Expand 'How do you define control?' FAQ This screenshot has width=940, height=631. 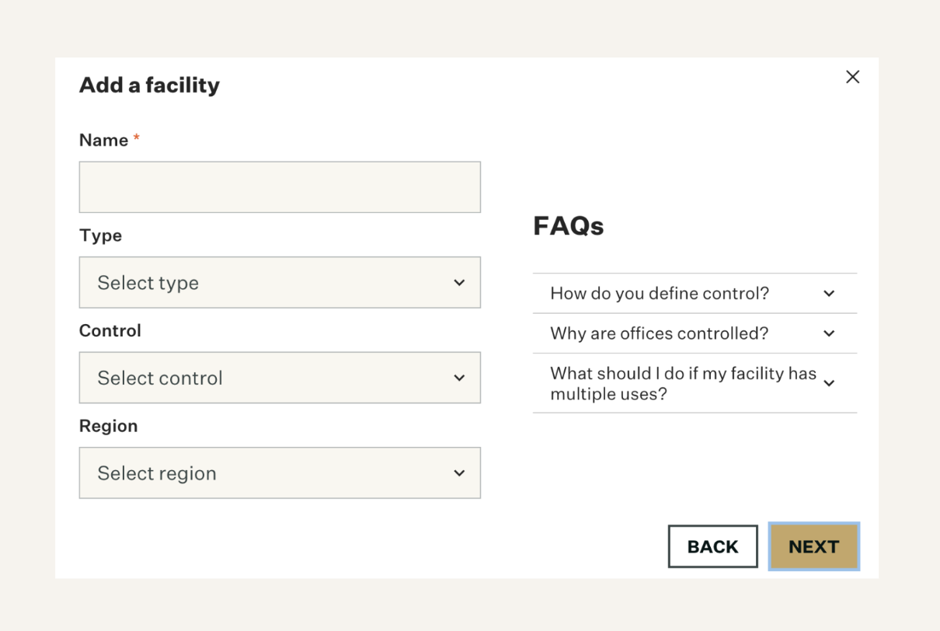point(695,294)
